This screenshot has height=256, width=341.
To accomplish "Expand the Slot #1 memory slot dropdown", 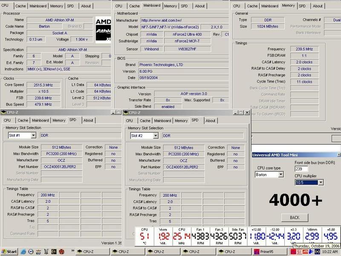I will [33, 135].
